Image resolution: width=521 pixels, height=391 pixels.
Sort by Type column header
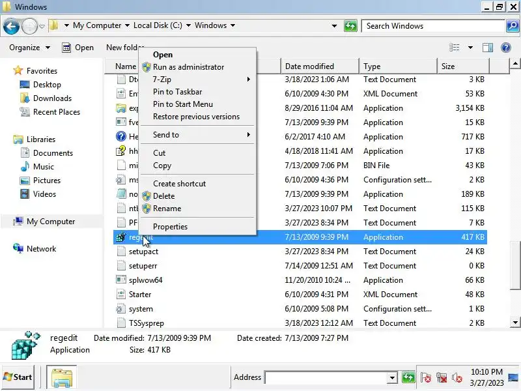(398, 66)
